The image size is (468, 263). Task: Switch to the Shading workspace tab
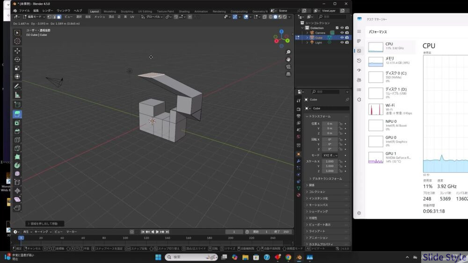click(x=184, y=11)
